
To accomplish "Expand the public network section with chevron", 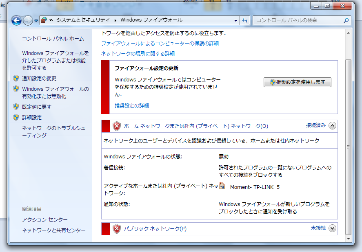I will [333, 228].
